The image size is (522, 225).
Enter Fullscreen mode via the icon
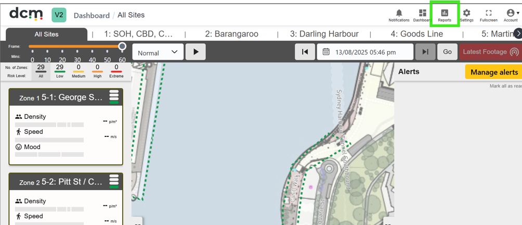488,13
